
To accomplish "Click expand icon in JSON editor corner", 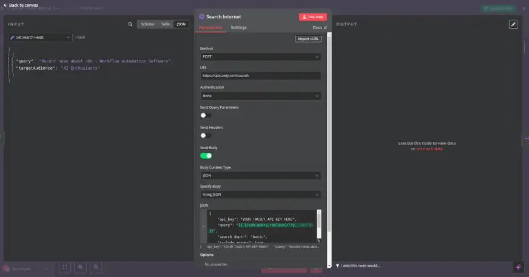I will (318, 241).
